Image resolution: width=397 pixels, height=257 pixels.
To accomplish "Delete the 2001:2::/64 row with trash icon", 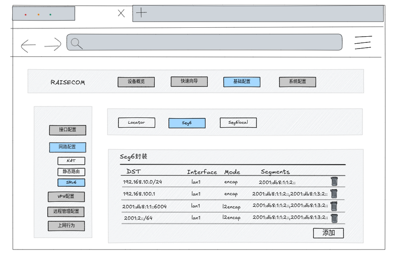I will click(334, 218).
